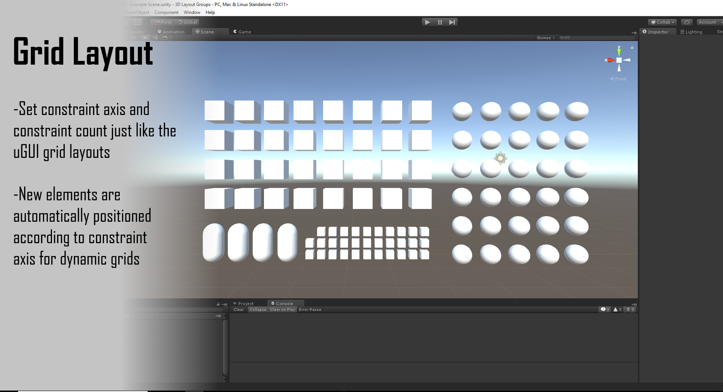Click the Pause button
This screenshot has width=723, height=392.
[x=440, y=22]
